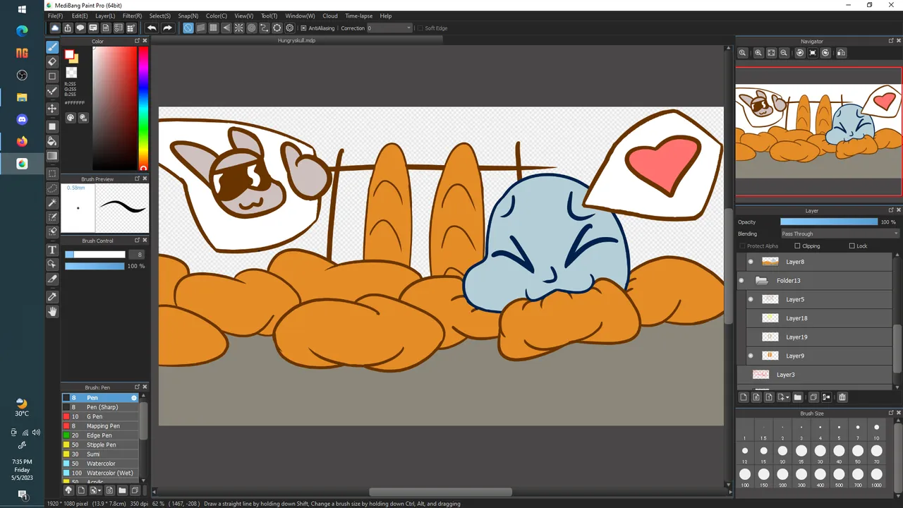Hide Folder13 visibility dot
This screenshot has height=508, width=903.
click(741, 281)
